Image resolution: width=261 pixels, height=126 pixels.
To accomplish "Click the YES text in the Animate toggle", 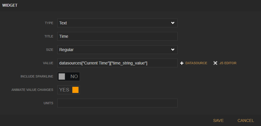I will coord(64,90).
